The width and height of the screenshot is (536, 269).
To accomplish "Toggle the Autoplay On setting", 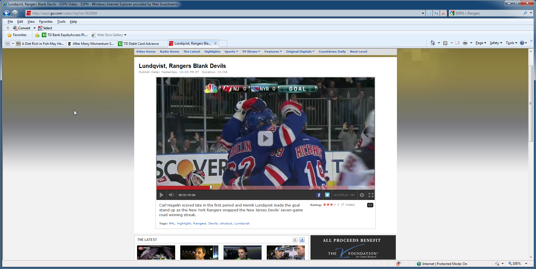I will (344, 195).
